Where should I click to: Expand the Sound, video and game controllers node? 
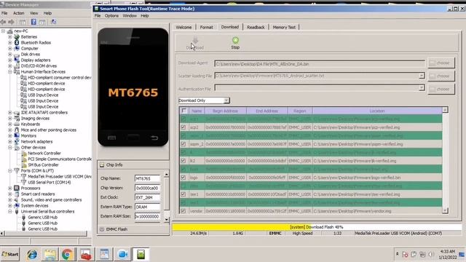[x=10, y=200]
